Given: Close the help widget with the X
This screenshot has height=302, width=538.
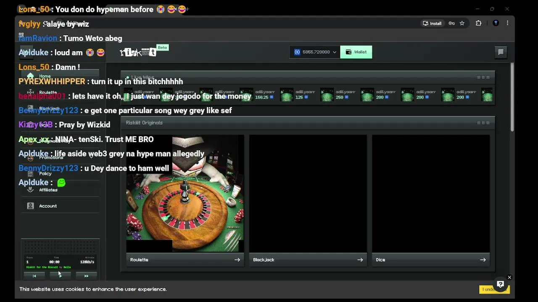Looking at the screenshot, I should point(509,277).
